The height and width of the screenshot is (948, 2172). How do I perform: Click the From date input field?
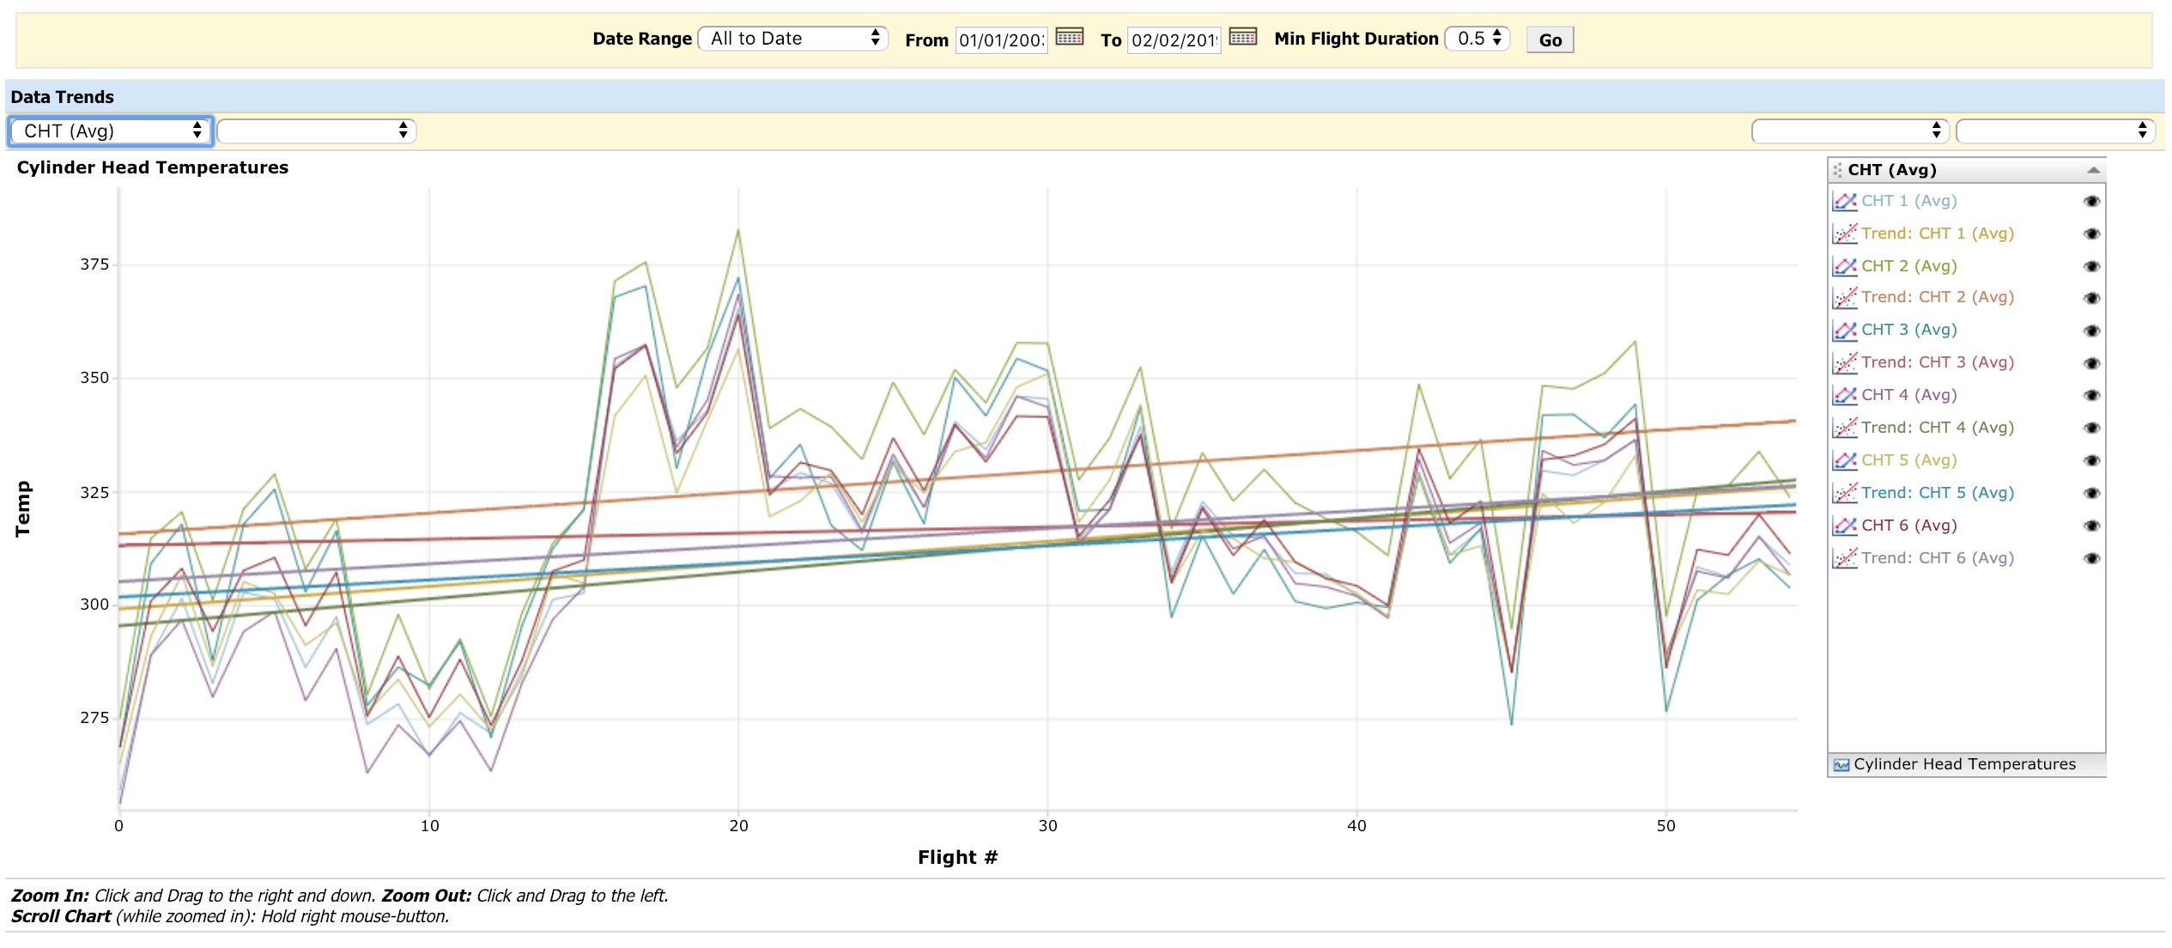point(1001,40)
